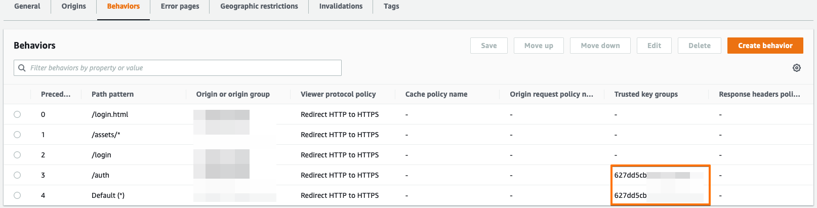This screenshot has height=208, width=817.
Task: Switch to the General tab
Action: pyautogui.click(x=27, y=7)
